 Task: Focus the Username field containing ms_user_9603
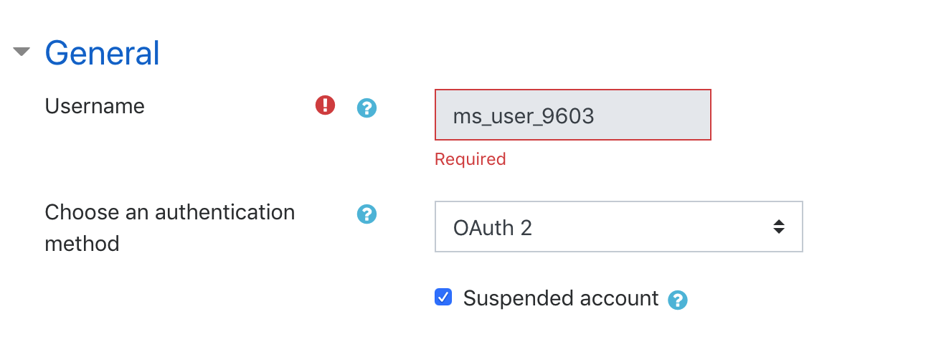pyautogui.click(x=573, y=115)
